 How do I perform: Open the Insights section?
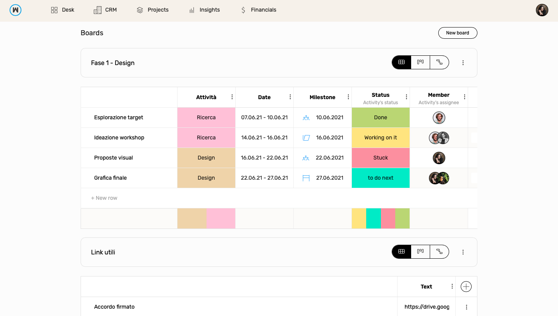tap(204, 10)
